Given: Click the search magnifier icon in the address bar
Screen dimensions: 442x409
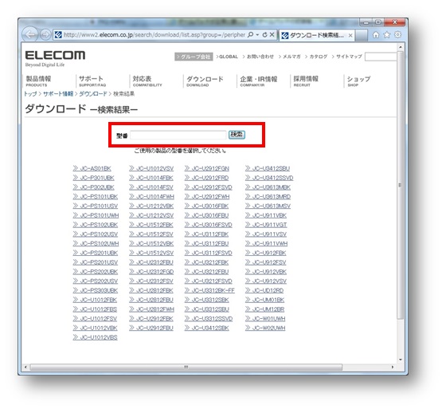Looking at the screenshot, I should 250,35.
